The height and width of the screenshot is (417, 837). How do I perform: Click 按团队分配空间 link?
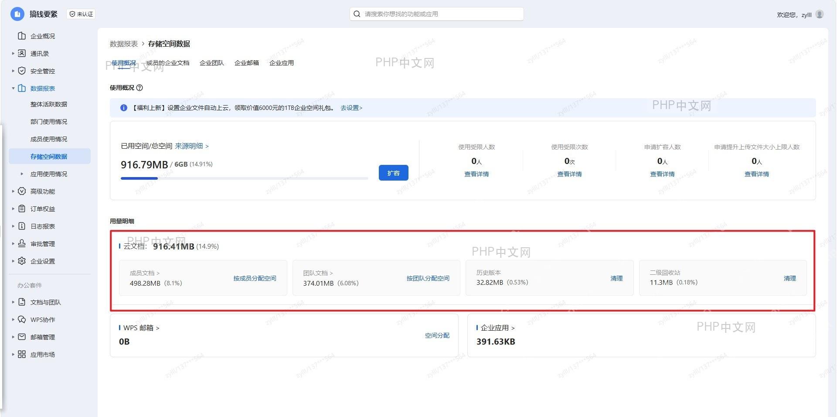click(x=428, y=278)
